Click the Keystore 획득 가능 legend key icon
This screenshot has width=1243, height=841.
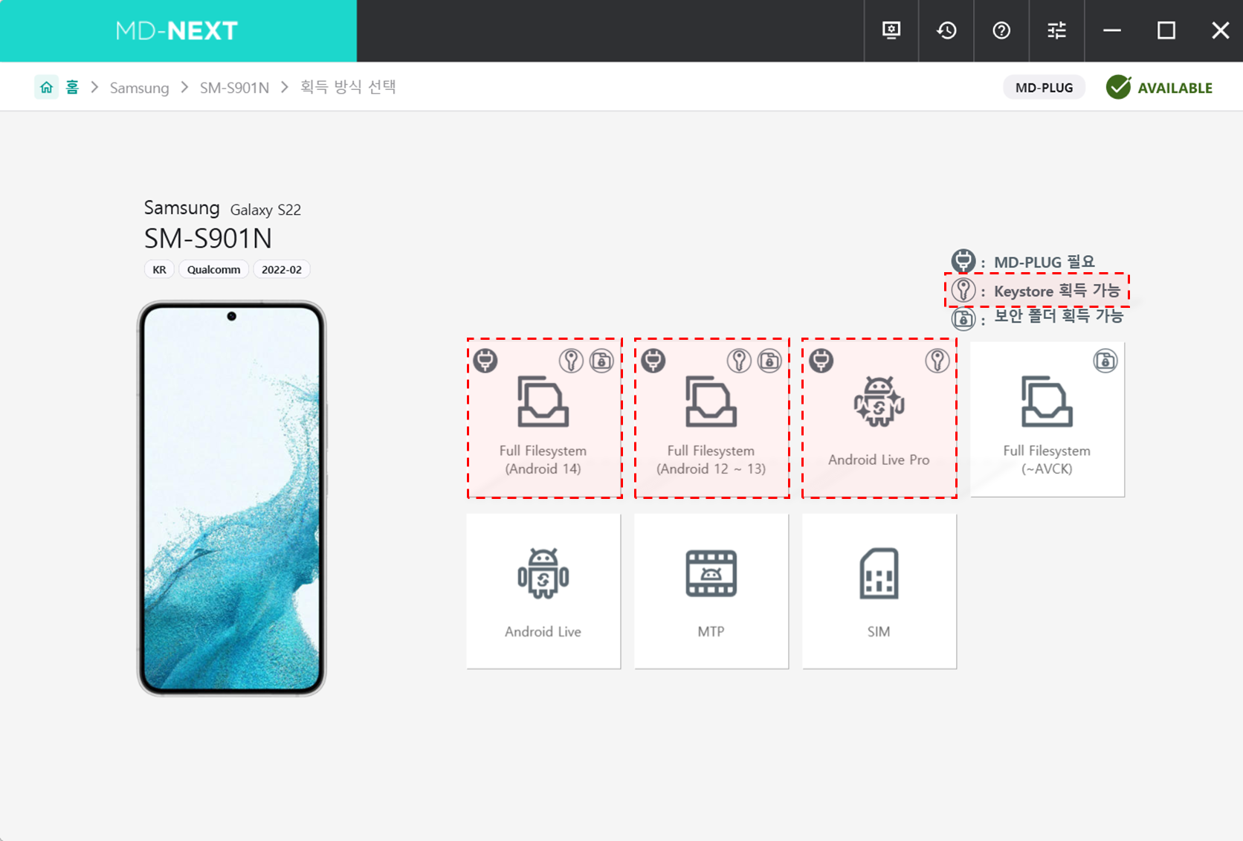pyautogui.click(x=963, y=290)
